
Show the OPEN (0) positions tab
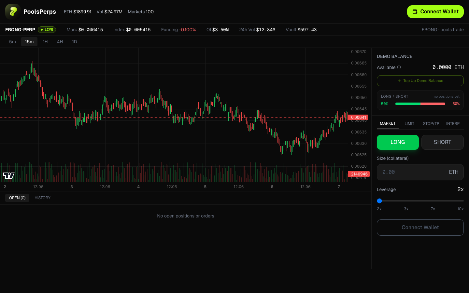(17, 198)
